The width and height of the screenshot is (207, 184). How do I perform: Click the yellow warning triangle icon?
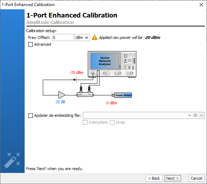tap(95, 38)
